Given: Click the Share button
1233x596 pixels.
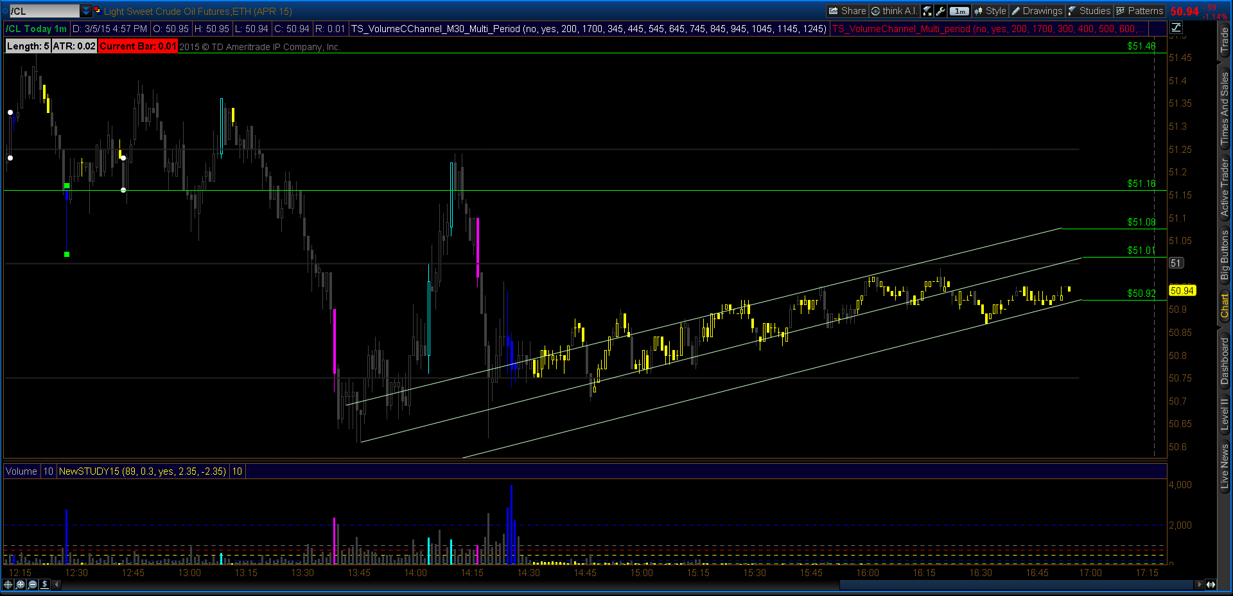Looking at the screenshot, I should tap(848, 11).
